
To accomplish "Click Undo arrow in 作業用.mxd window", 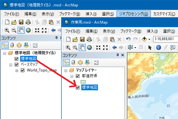I will [128, 39].
